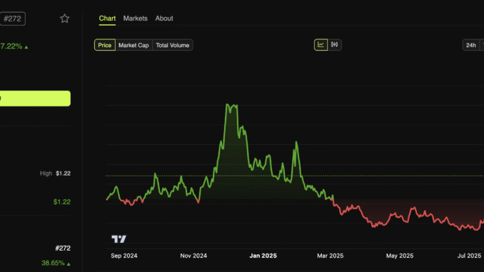Click the Sep 2024 axis label
Image resolution: width=484 pixels, height=272 pixels.
(x=124, y=256)
